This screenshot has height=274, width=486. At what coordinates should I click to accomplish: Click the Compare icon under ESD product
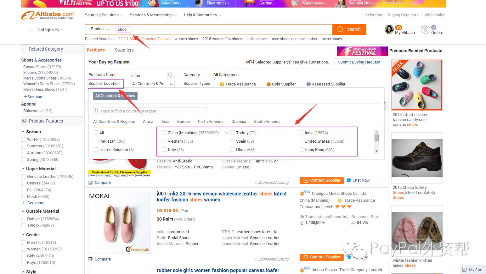coord(91,183)
